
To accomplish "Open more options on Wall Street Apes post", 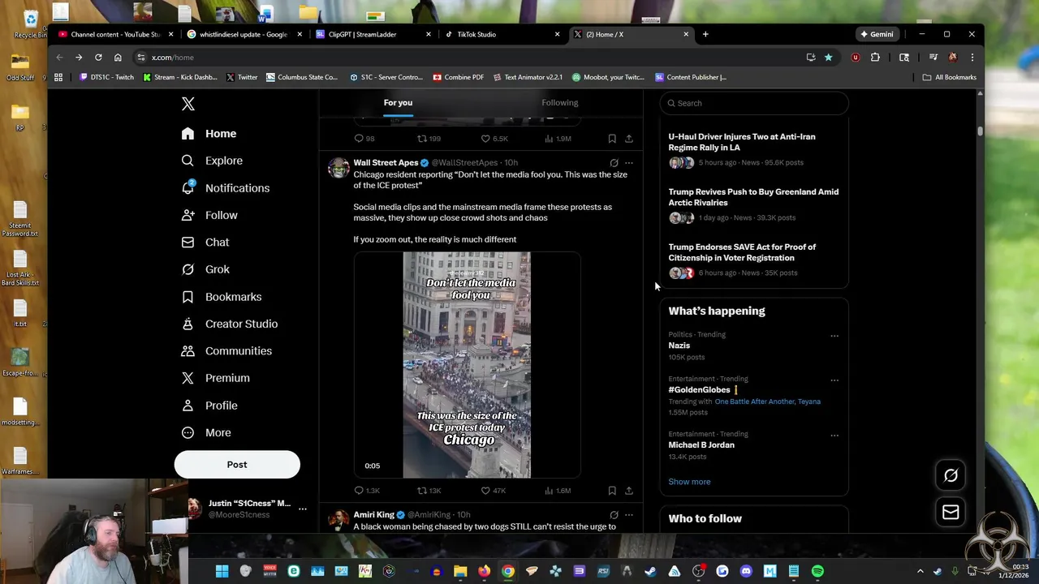I will (x=628, y=163).
